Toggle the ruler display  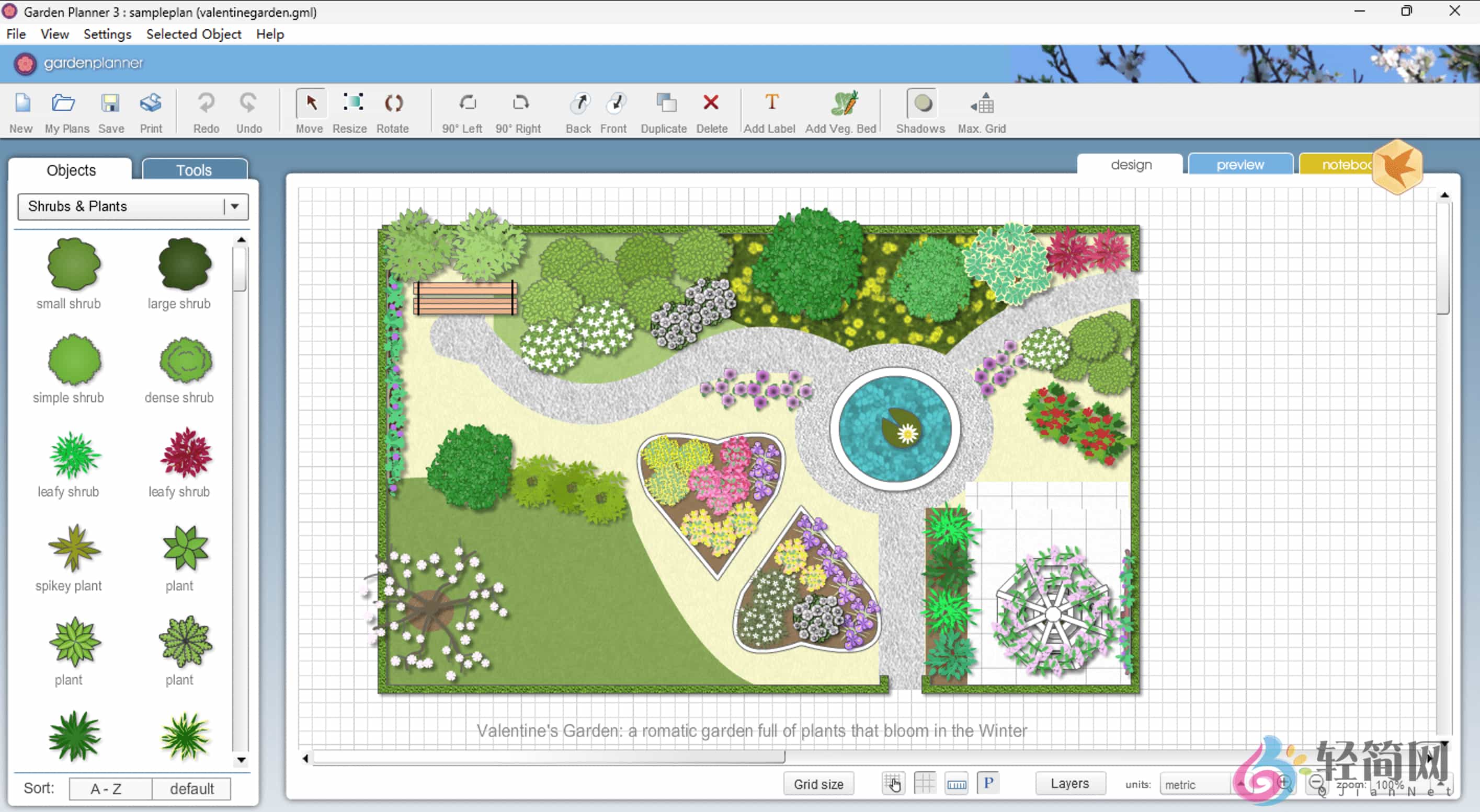pyautogui.click(x=957, y=783)
